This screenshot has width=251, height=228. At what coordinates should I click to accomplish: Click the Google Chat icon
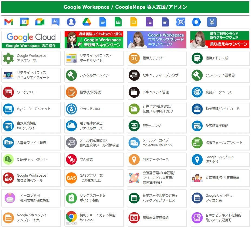pyautogui.click(x=55, y=22)
